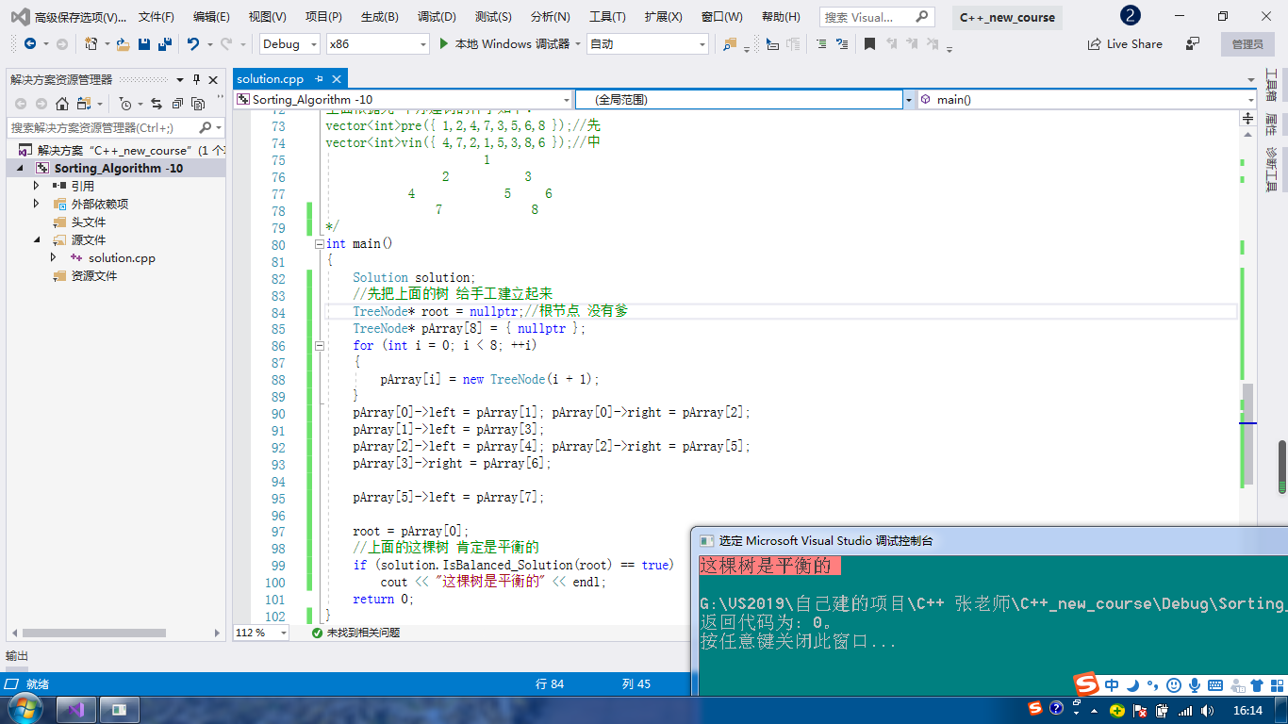The height and width of the screenshot is (724, 1288).
Task: Toggle a bookmark with the bookmark icon
Action: click(x=869, y=43)
